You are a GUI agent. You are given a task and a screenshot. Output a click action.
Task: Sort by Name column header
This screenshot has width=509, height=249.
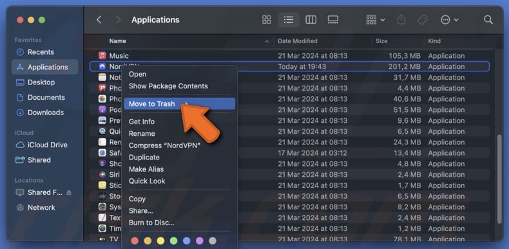pos(117,41)
